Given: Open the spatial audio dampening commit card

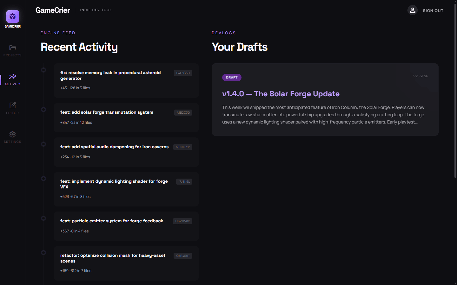Looking at the screenshot, I should [x=126, y=152].
